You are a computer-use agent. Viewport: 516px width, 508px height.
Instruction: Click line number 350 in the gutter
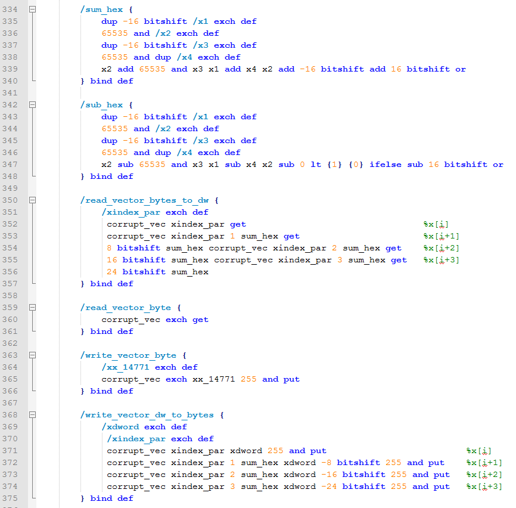(x=10, y=200)
